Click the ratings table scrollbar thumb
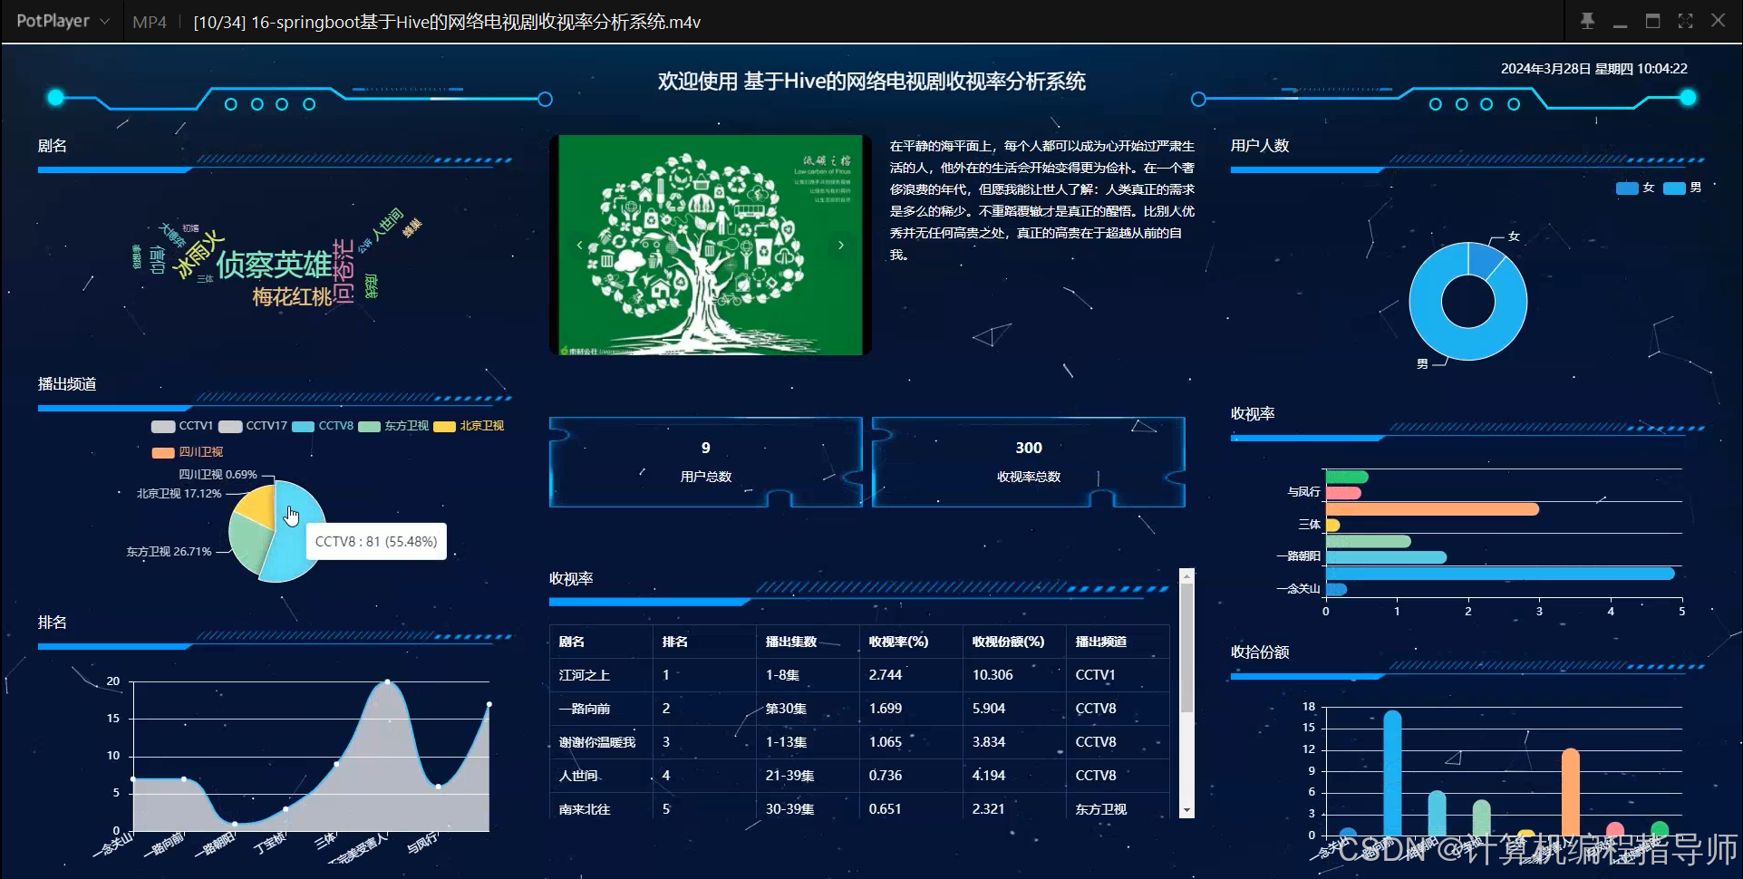 tap(1186, 648)
